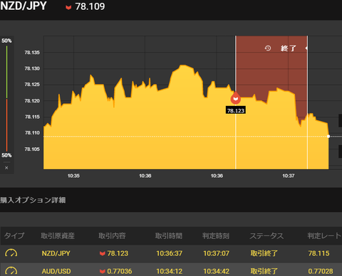Click the red down-arrow trade entry marker

pos(236,98)
